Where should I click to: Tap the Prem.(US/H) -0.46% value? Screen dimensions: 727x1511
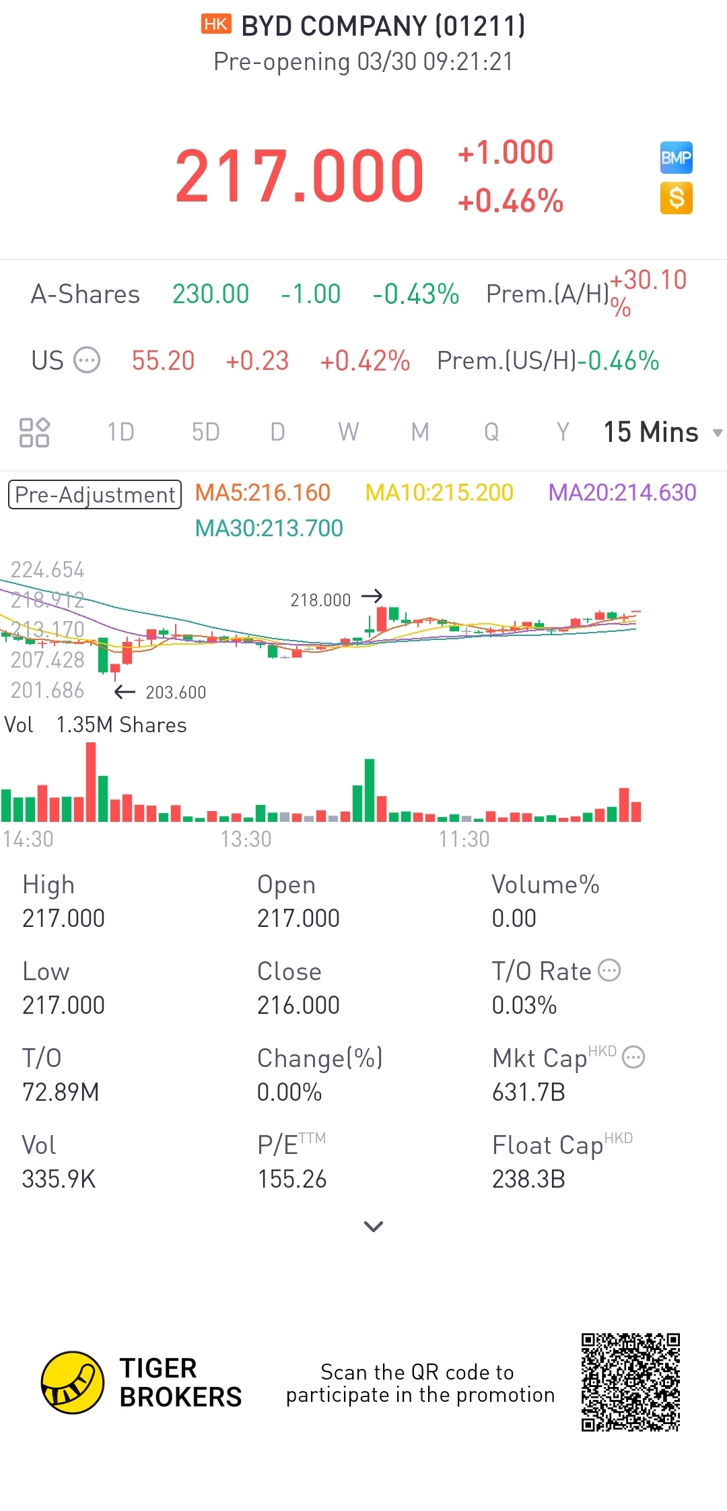619,360
